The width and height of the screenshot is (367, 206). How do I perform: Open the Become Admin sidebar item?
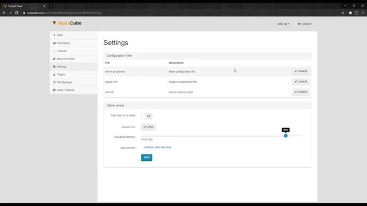coord(73,59)
